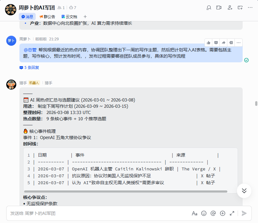Click 周萝卜 user avatar
Viewport: 258px width, 223px height.
coord(11,41)
